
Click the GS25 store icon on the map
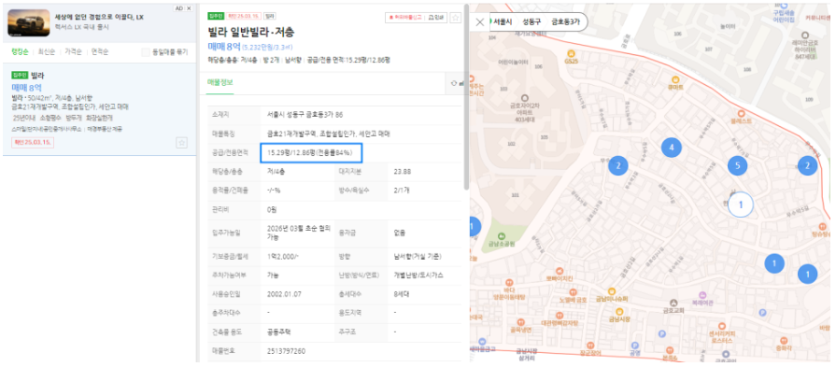pos(571,53)
